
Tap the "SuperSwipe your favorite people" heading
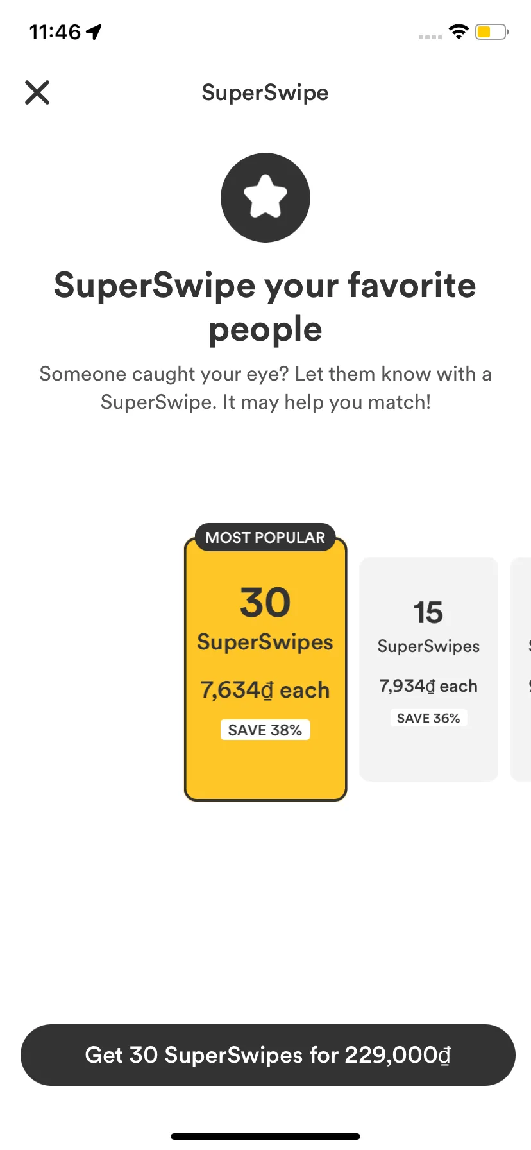265,307
